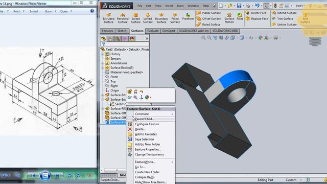Screen dimensions: 327x184
Task: Click the appearance color wheel dropdown in popup toolbar
Action: [x=148, y=97]
